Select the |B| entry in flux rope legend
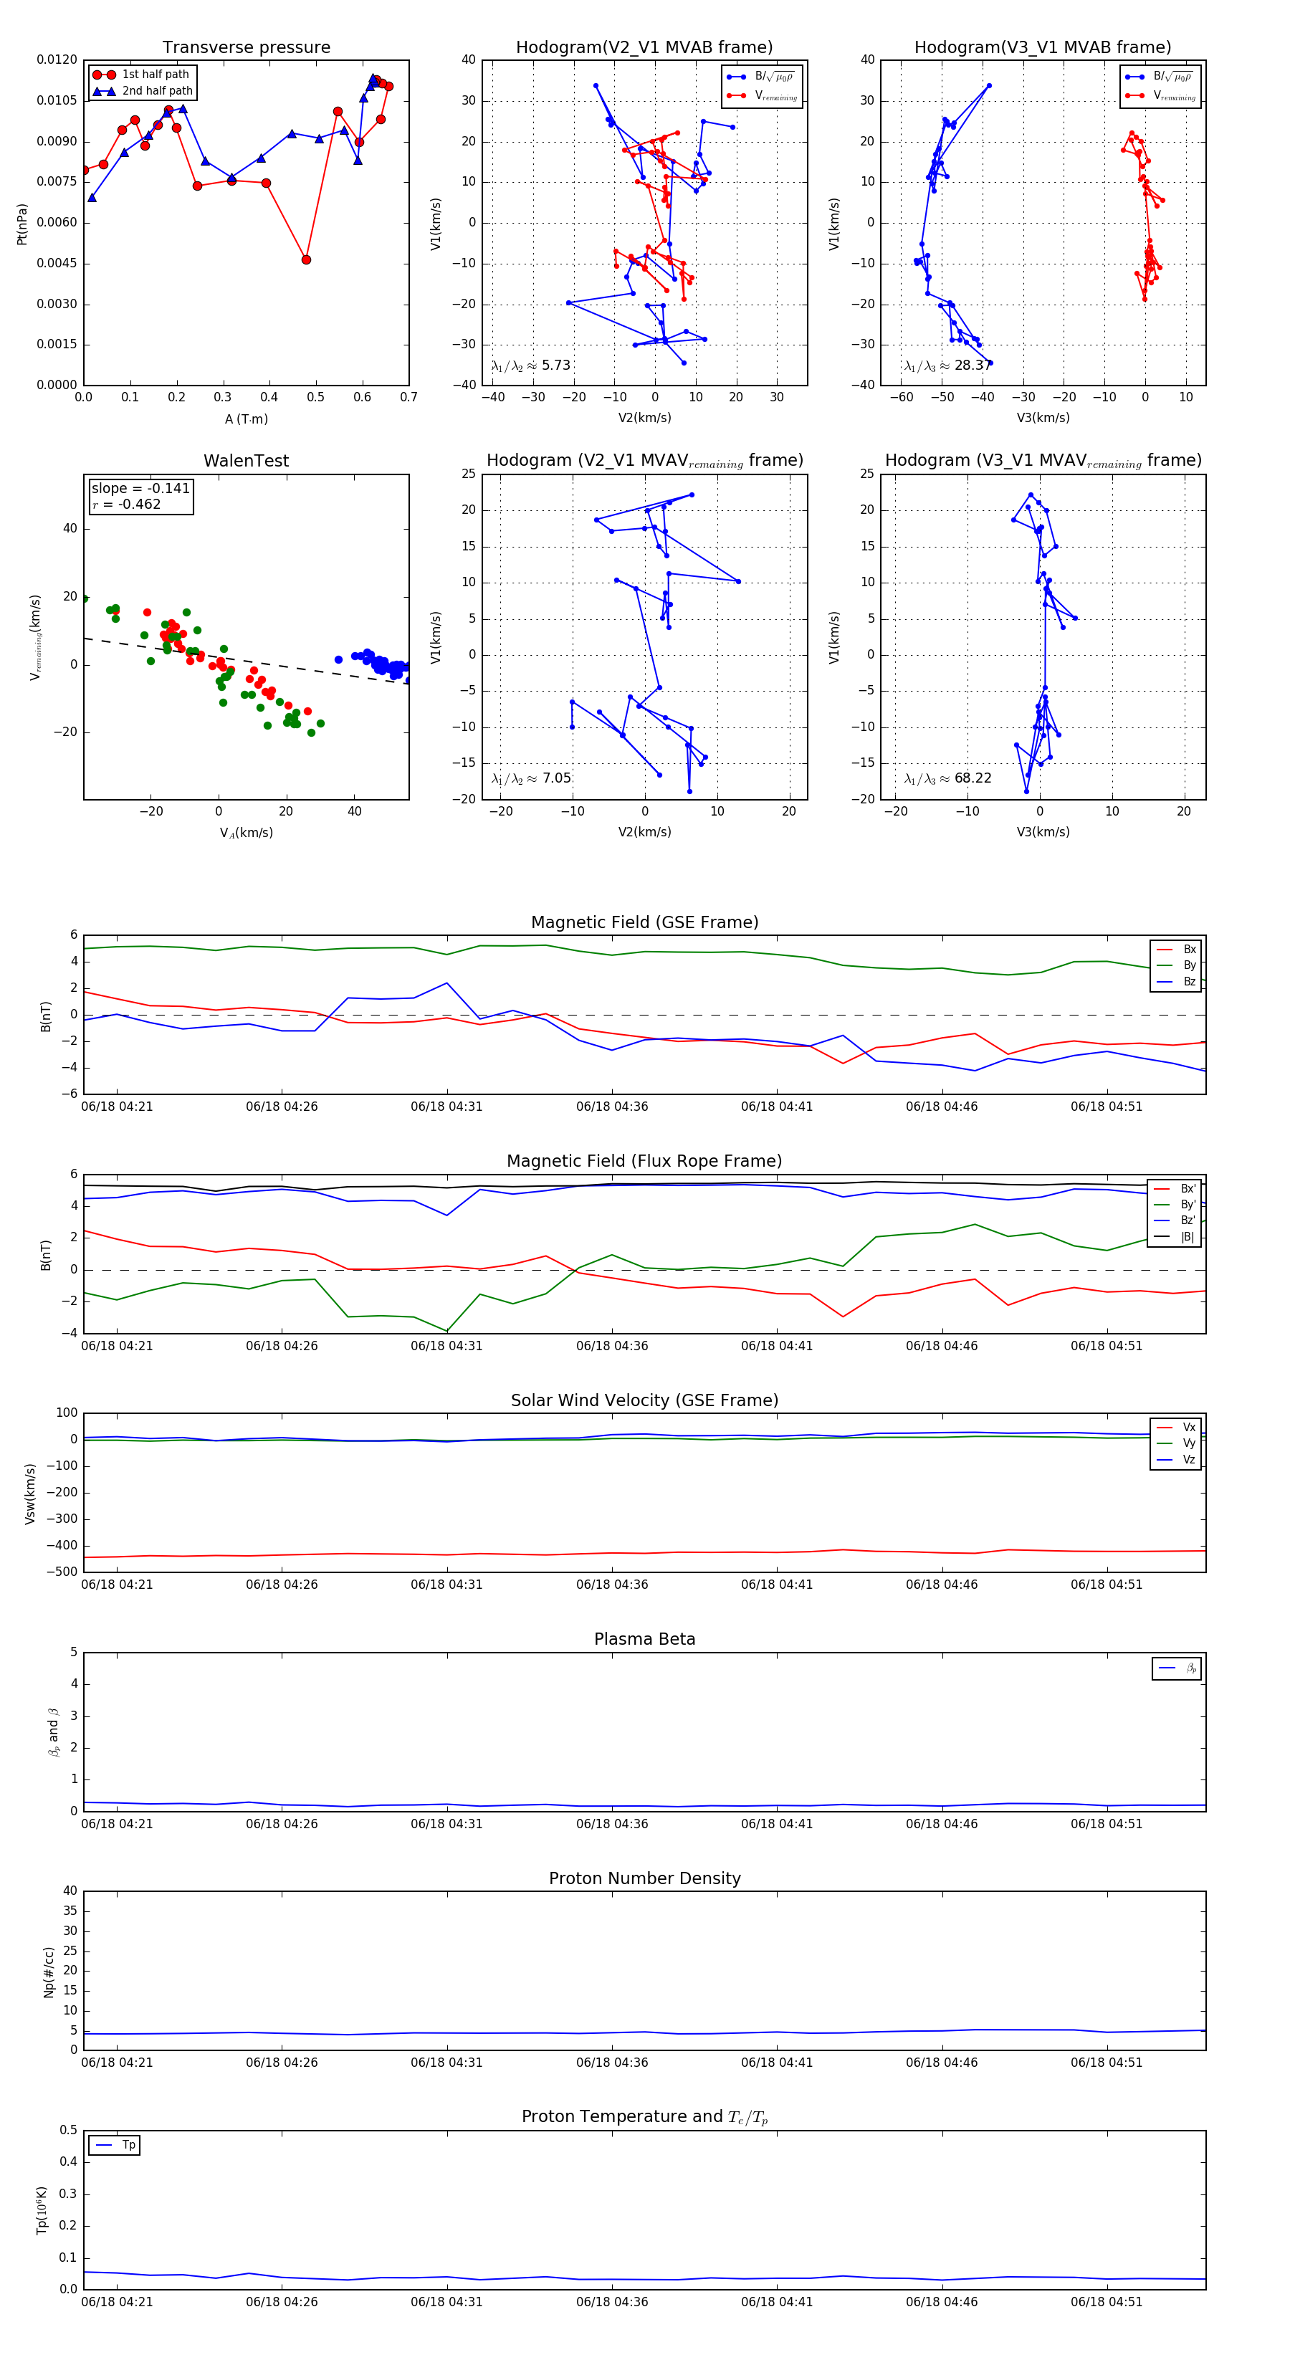This screenshot has height=2365, width=1290. coord(1175,1237)
